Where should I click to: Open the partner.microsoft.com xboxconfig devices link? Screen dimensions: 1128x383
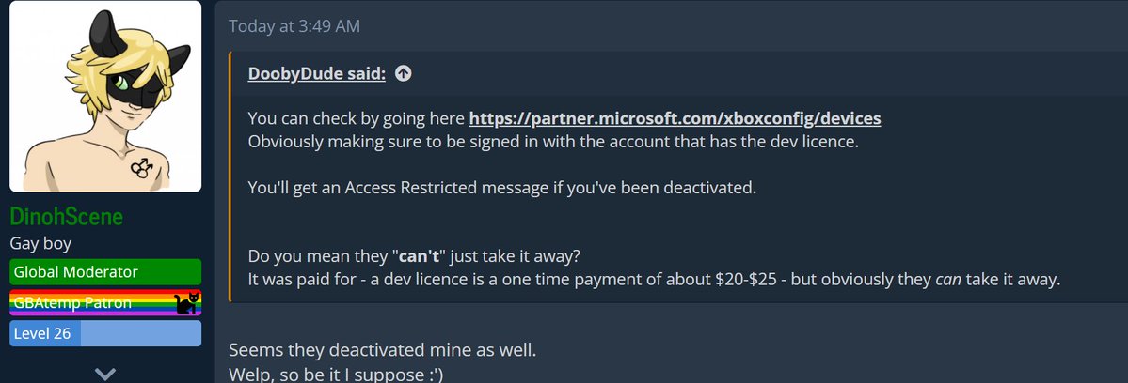pyautogui.click(x=675, y=118)
